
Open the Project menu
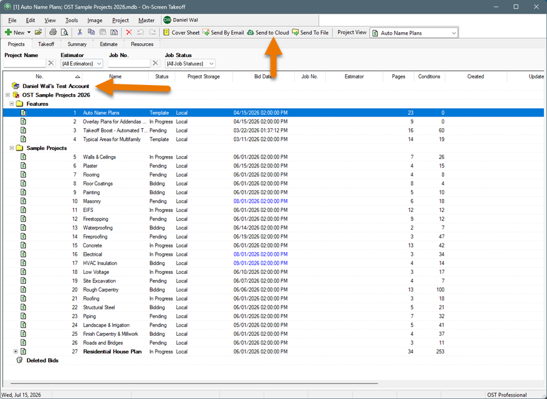click(120, 20)
